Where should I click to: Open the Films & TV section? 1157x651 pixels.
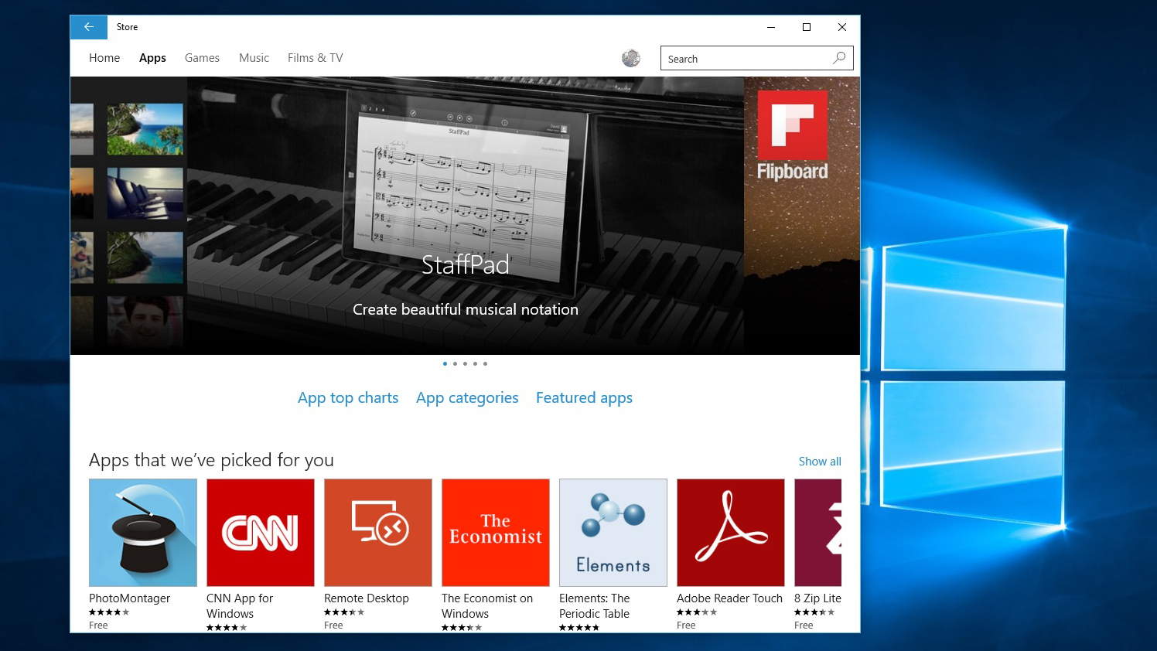tap(315, 57)
